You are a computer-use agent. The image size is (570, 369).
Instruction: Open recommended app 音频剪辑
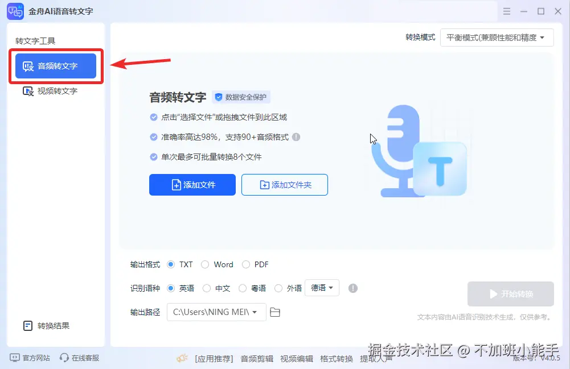[257, 359]
